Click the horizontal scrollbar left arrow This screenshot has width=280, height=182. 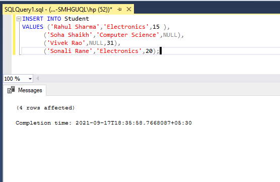tap(37, 79)
